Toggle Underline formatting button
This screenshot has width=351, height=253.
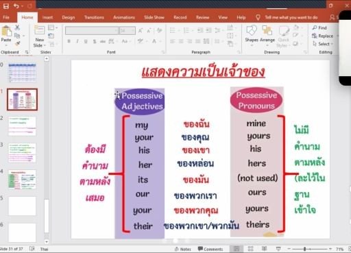[x=86, y=41]
